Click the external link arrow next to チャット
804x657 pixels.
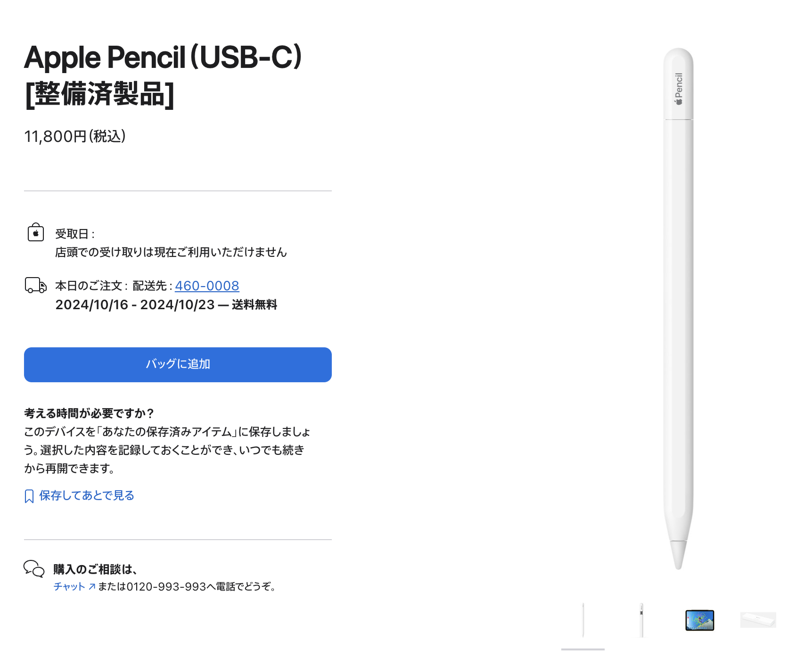pyautogui.click(x=92, y=587)
